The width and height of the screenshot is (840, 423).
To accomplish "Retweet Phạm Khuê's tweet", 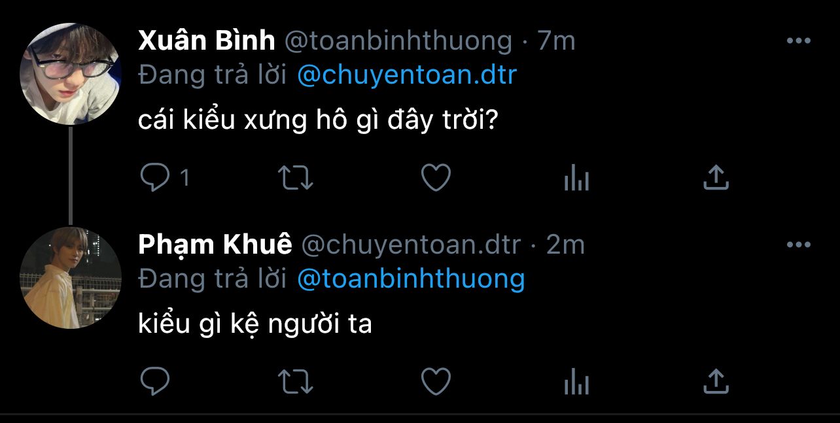I will [x=296, y=381].
